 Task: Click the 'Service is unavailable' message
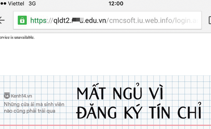(17, 37)
